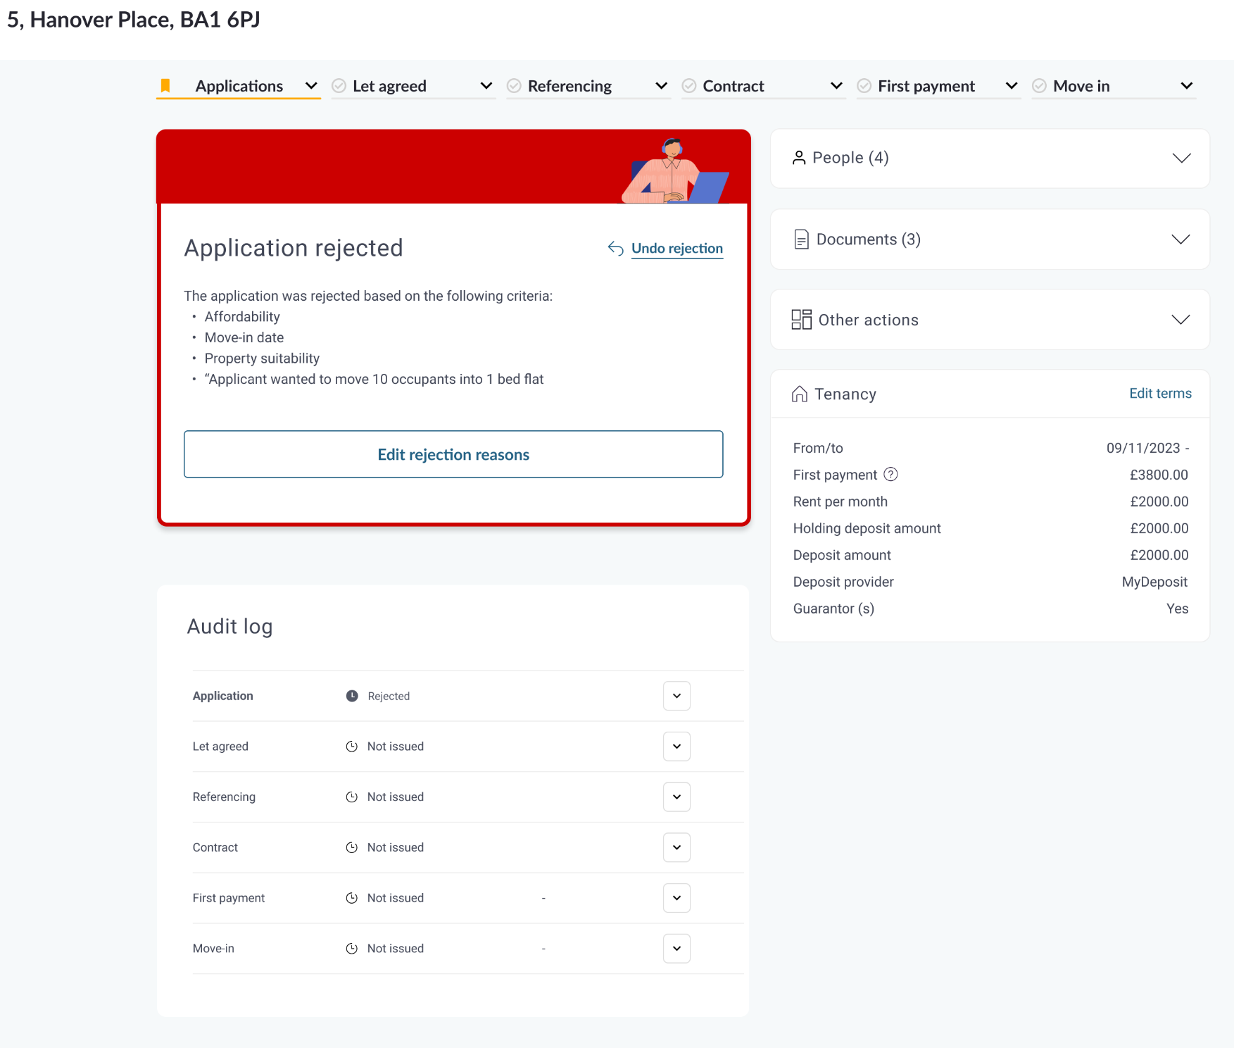This screenshot has height=1048, width=1234.
Task: Click the address heading 5, Hanover Place
Action: (x=134, y=20)
